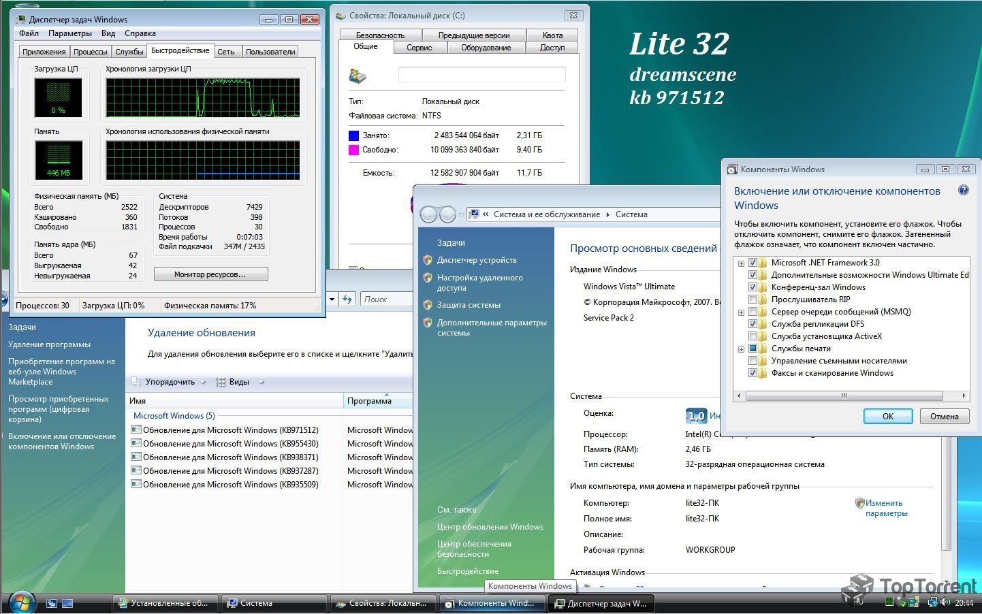The image size is (982, 614).
Task: Enable Управление съемными носителями checkbox
Action: (x=753, y=361)
